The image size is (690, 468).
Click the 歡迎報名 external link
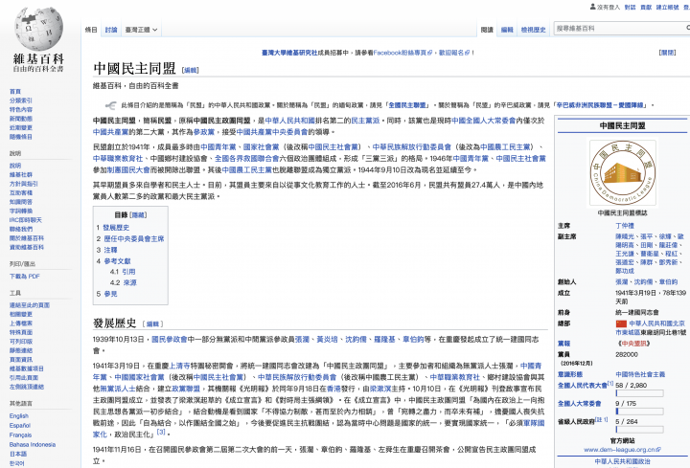click(x=454, y=53)
